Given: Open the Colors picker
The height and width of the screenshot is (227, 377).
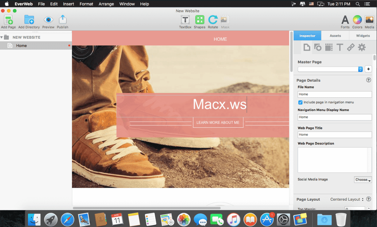Looking at the screenshot, I should coord(357,20).
